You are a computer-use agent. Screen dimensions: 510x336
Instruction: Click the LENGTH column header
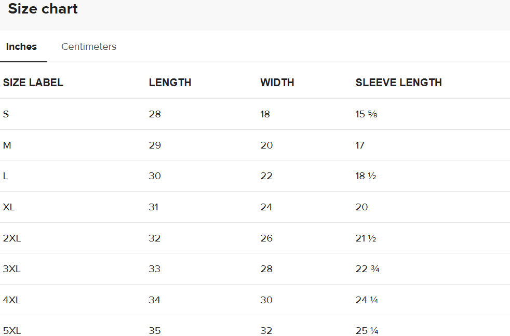coord(170,83)
